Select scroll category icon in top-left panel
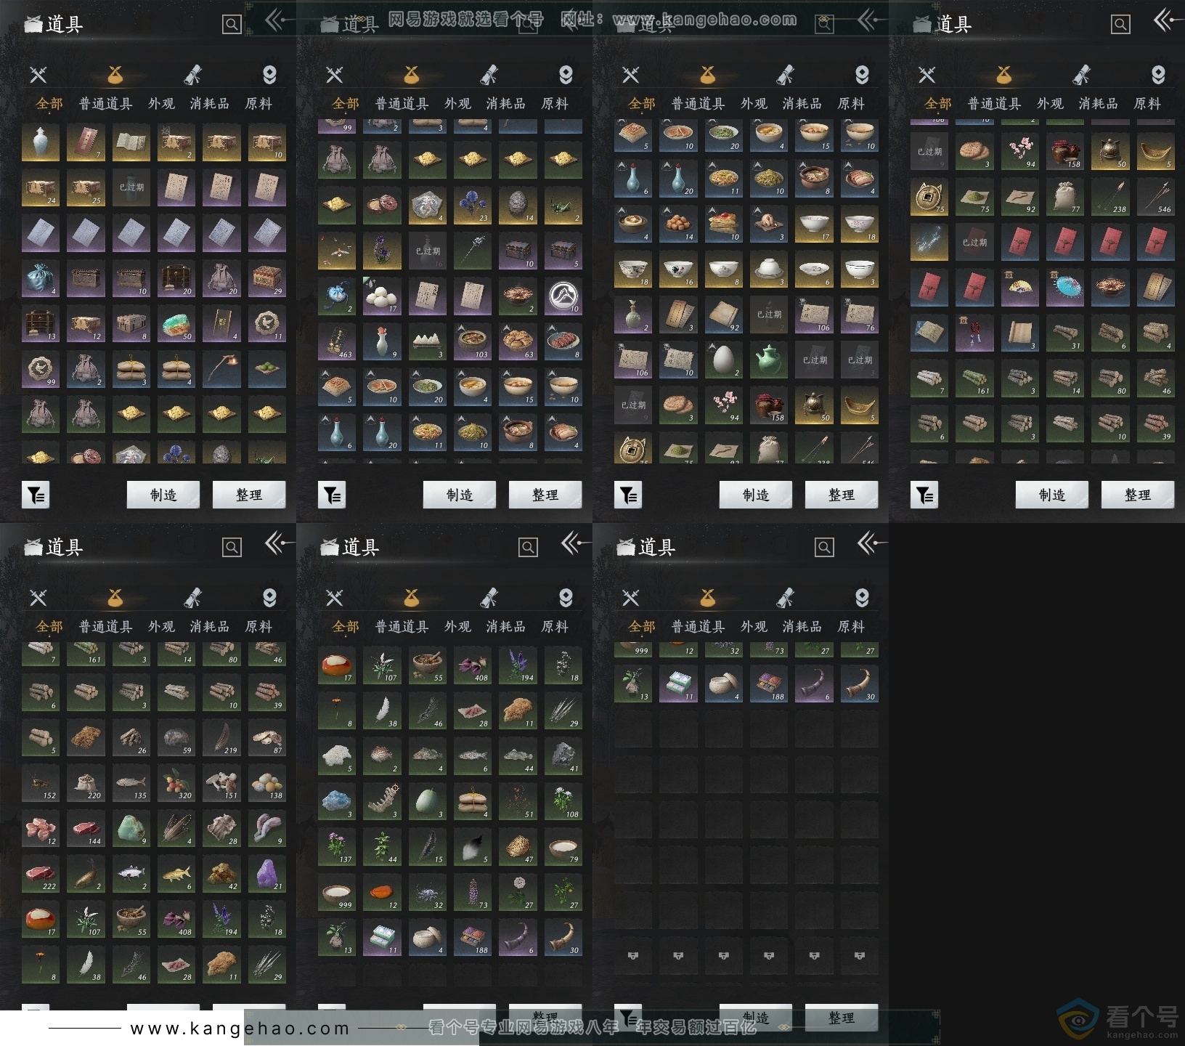Image resolution: width=1185 pixels, height=1046 pixels. pos(192,74)
